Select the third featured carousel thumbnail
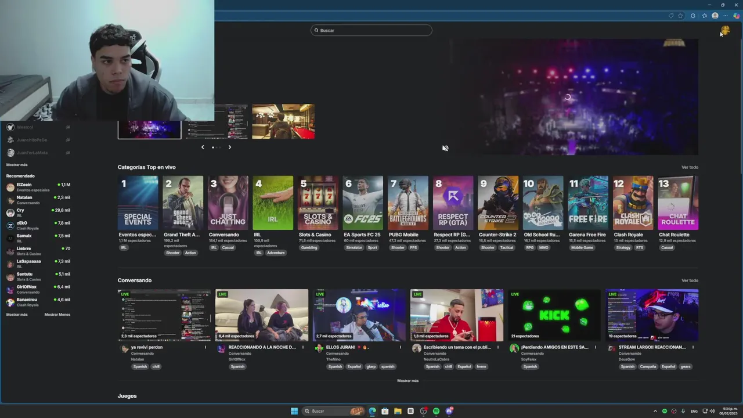Viewport: 743px width, 418px height. pyautogui.click(x=283, y=121)
